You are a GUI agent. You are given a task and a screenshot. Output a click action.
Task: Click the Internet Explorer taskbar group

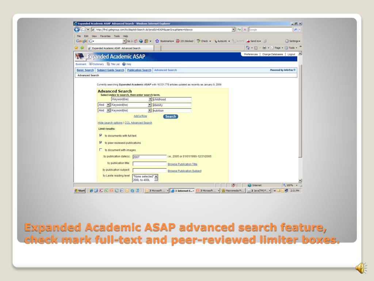(x=182, y=191)
